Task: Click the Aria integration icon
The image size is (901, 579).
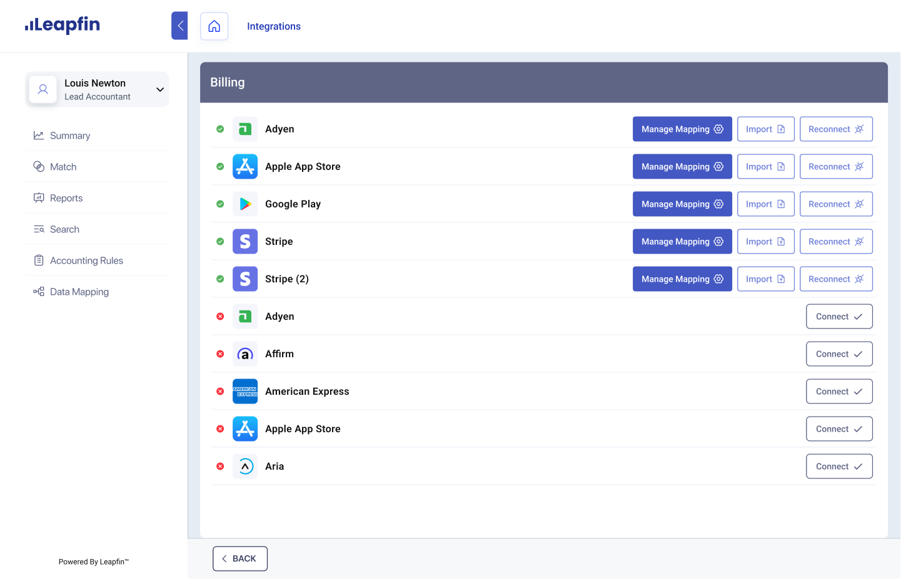Action: pos(245,466)
